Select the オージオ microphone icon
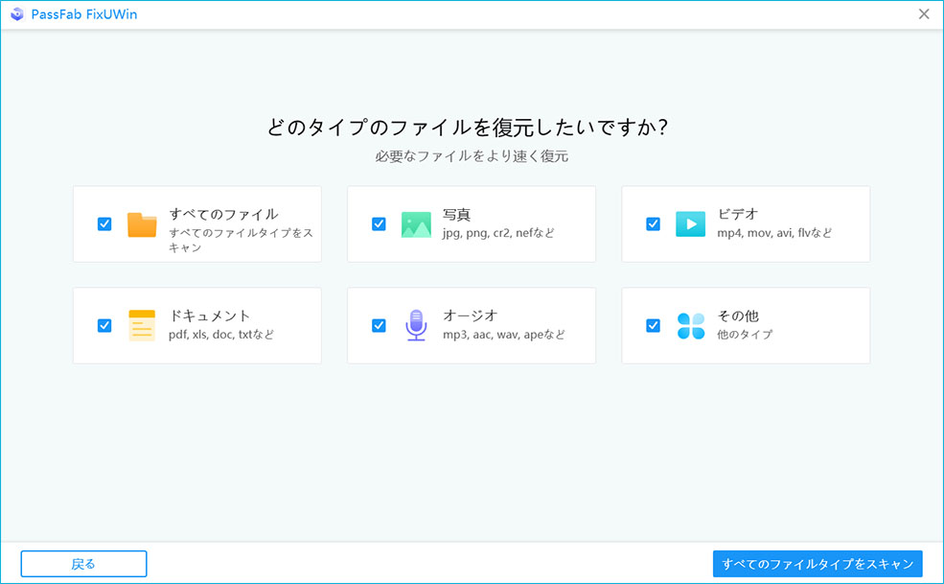Screen dimensions: 944x584 tap(416, 325)
